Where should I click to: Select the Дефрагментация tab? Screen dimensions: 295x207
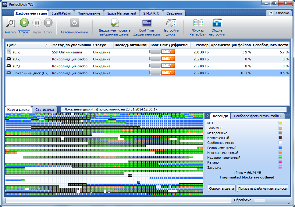tap(31, 13)
